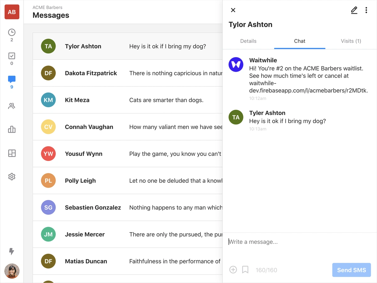Click the DF avatar for Dakota Fitzpatrick
The width and height of the screenshot is (377, 283).
(48, 73)
